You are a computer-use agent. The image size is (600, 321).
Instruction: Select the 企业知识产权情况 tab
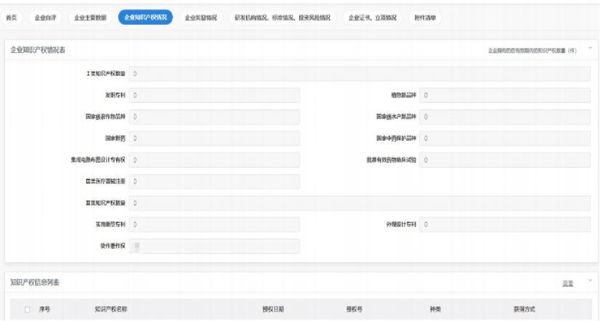pyautogui.click(x=145, y=18)
